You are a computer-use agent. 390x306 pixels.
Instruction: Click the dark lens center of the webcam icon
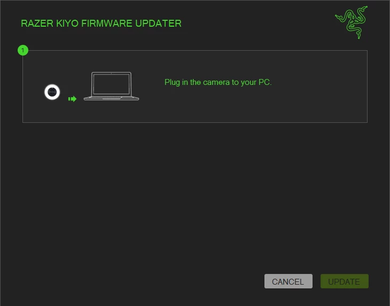point(52,92)
